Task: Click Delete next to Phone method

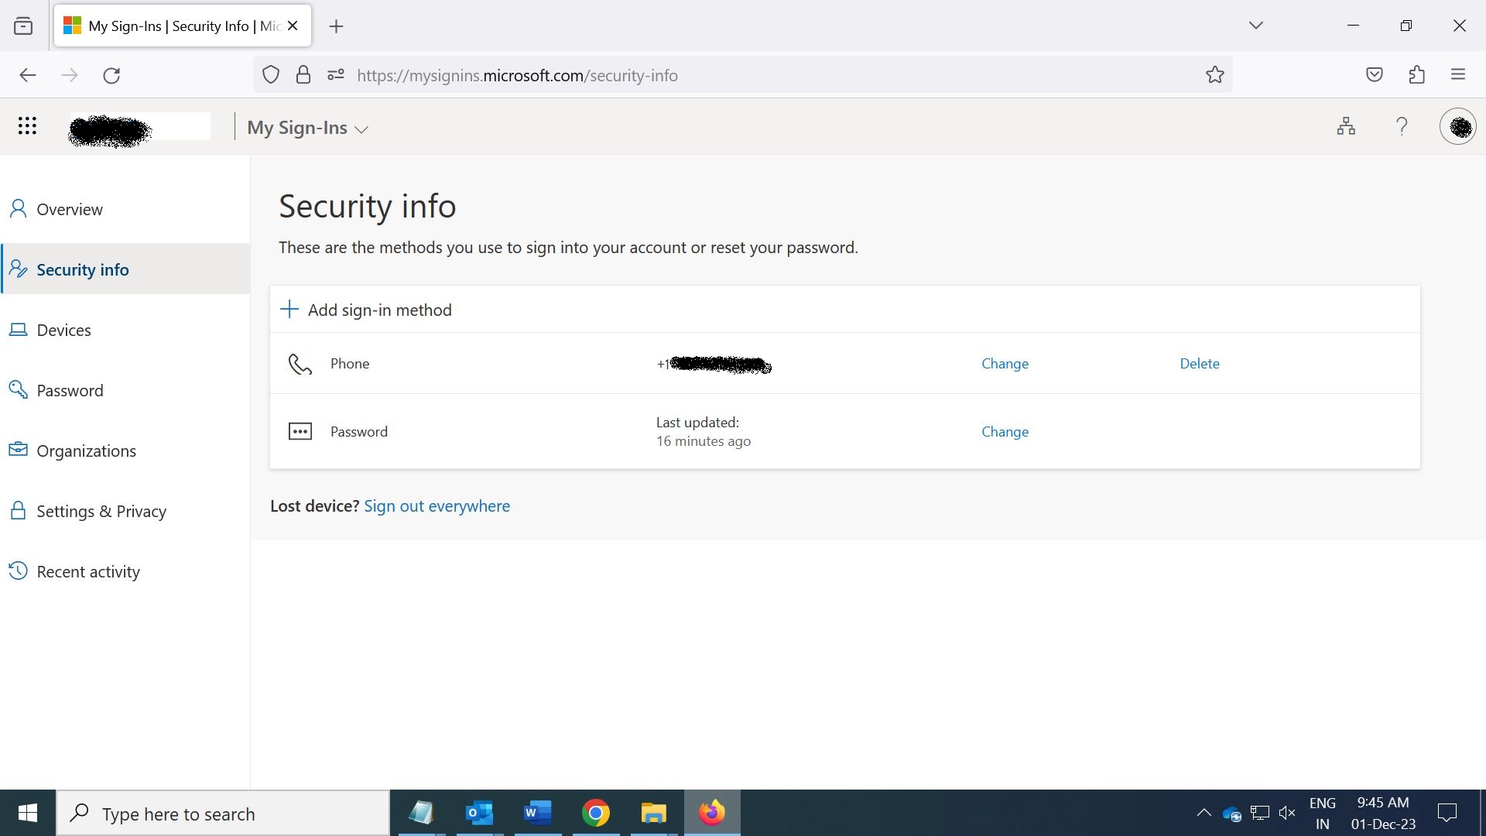Action: (1199, 362)
